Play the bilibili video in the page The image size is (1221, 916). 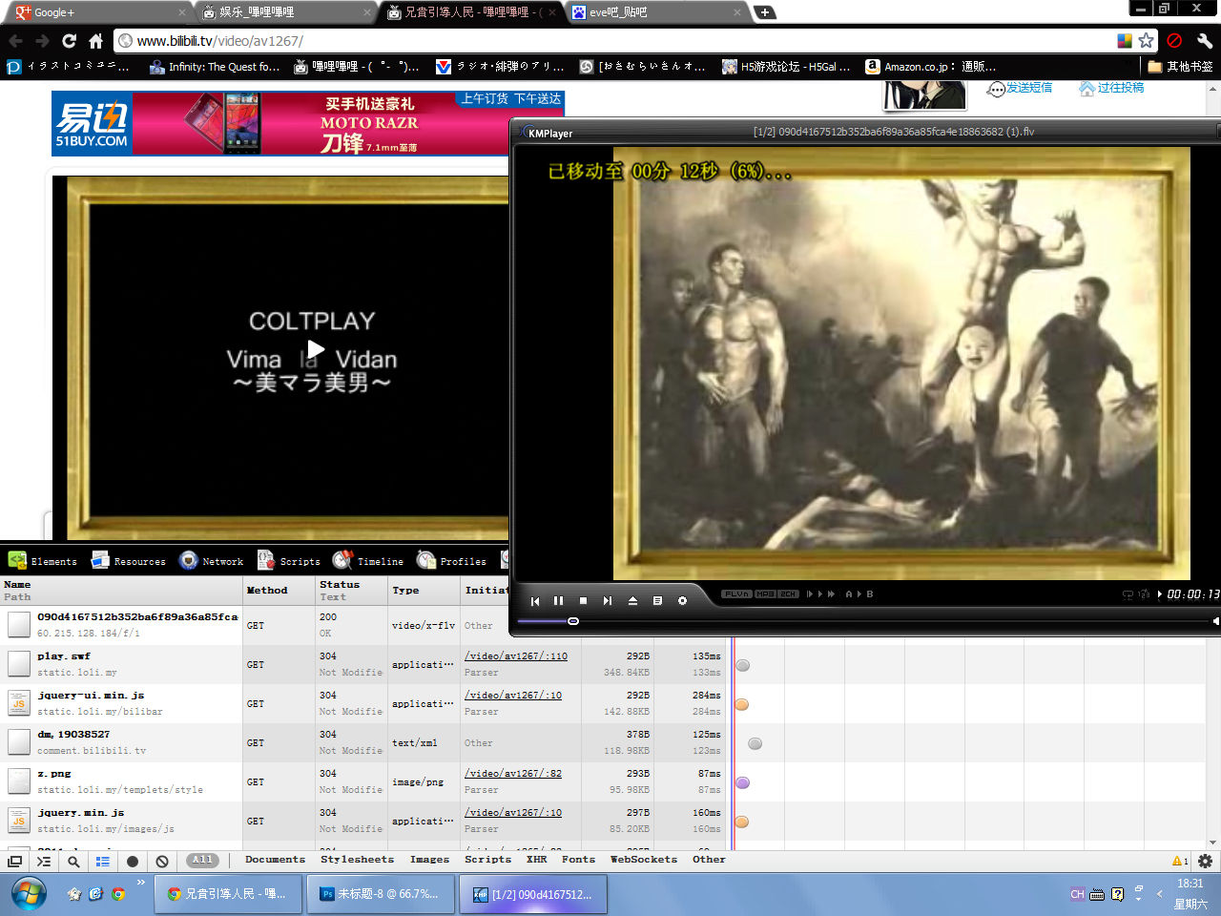tap(315, 350)
